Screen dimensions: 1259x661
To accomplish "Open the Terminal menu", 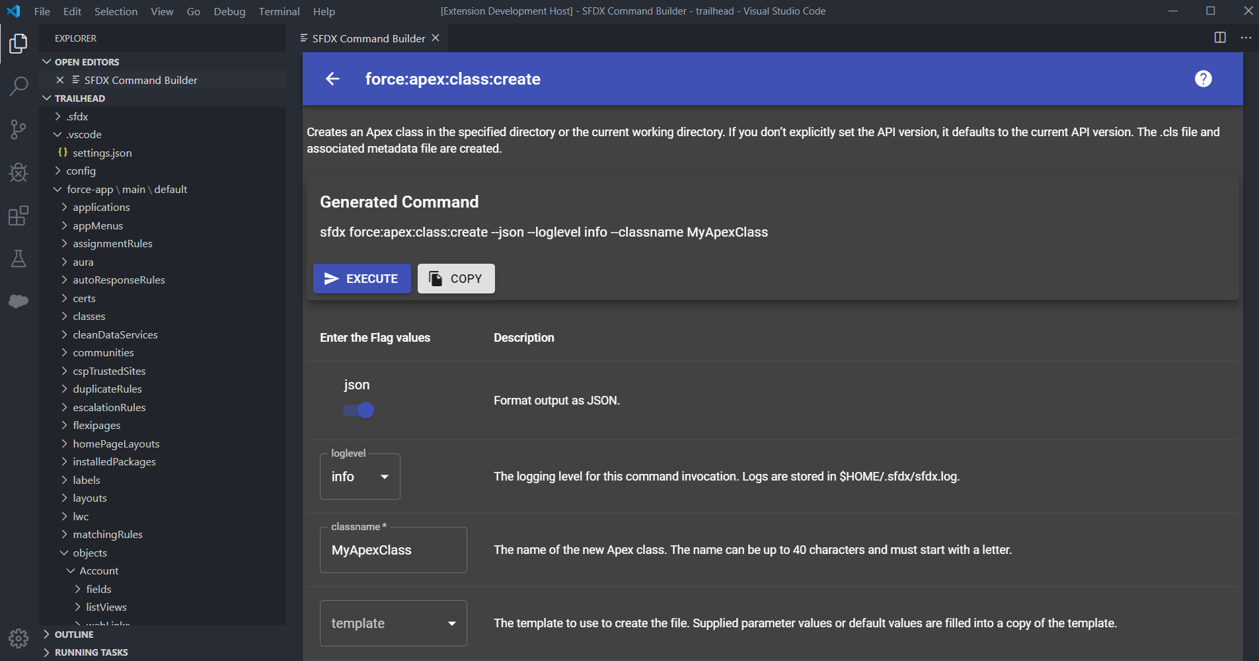I will click(279, 11).
